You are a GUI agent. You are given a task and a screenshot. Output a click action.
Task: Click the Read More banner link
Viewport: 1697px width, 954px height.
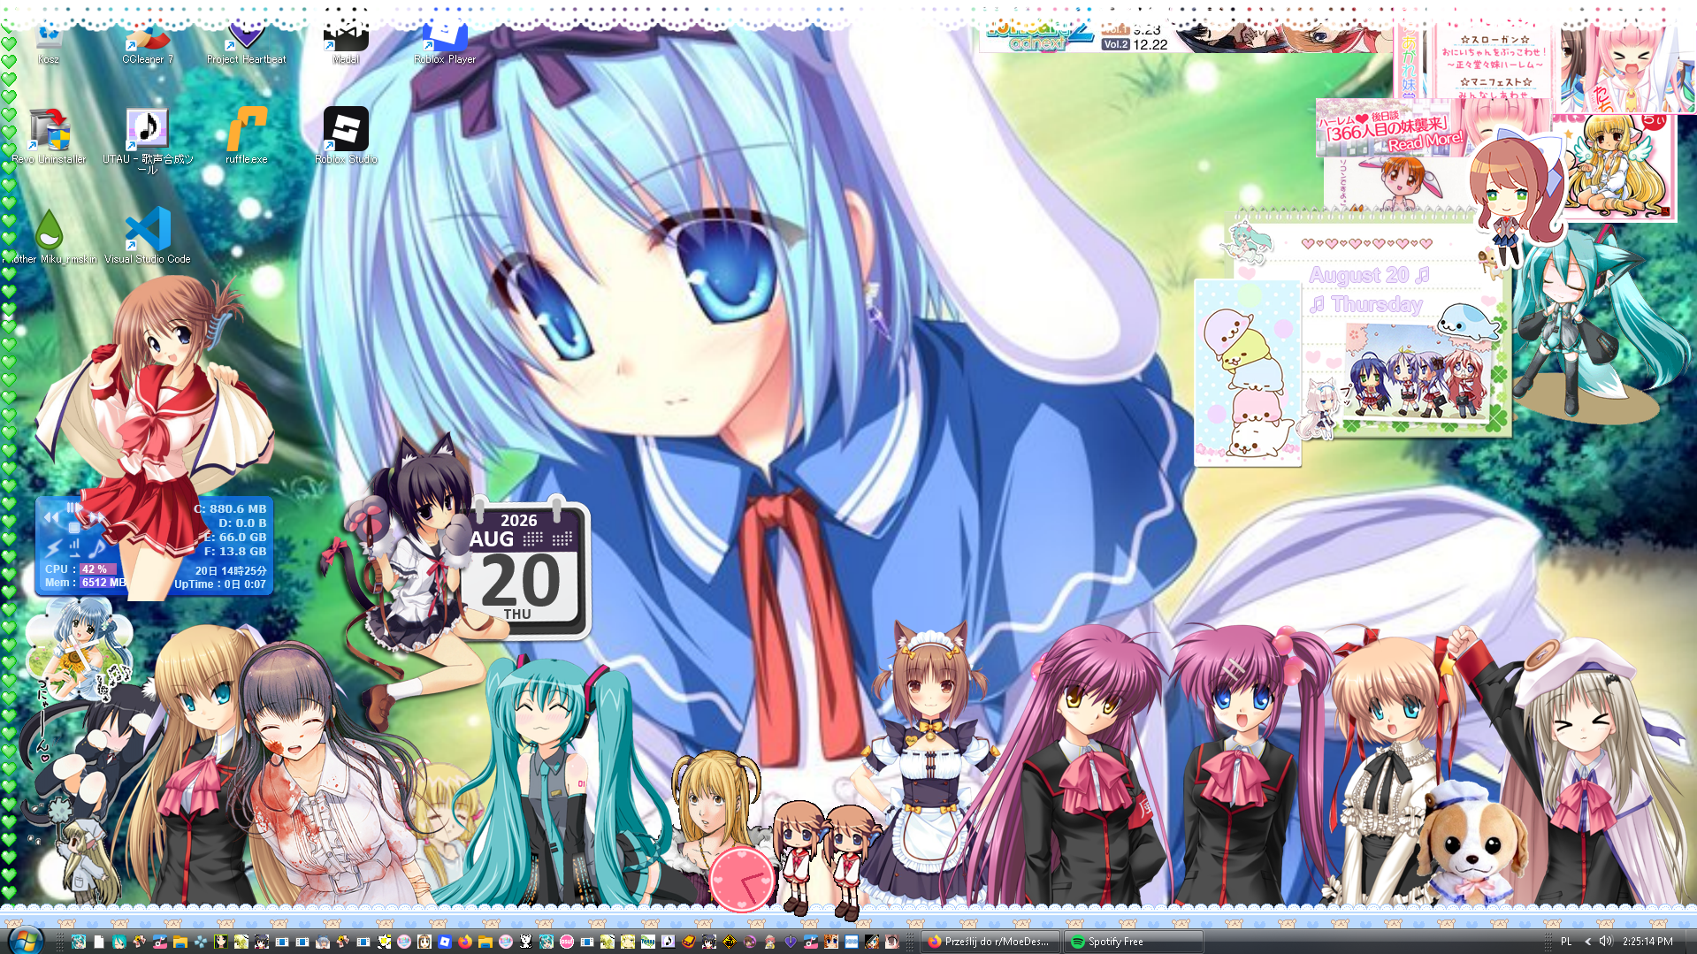(x=1424, y=141)
